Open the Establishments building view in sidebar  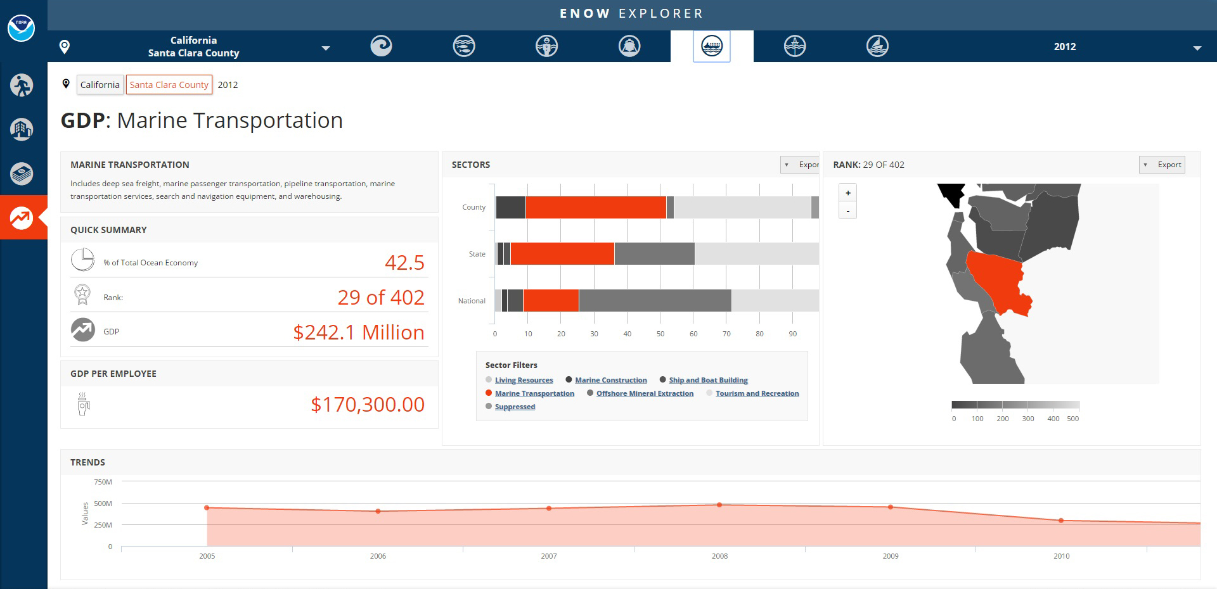click(x=22, y=130)
